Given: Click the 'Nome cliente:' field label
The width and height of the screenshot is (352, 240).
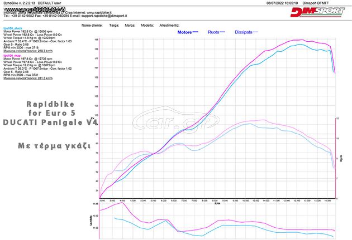Looking at the screenshot, I should click(92, 25).
